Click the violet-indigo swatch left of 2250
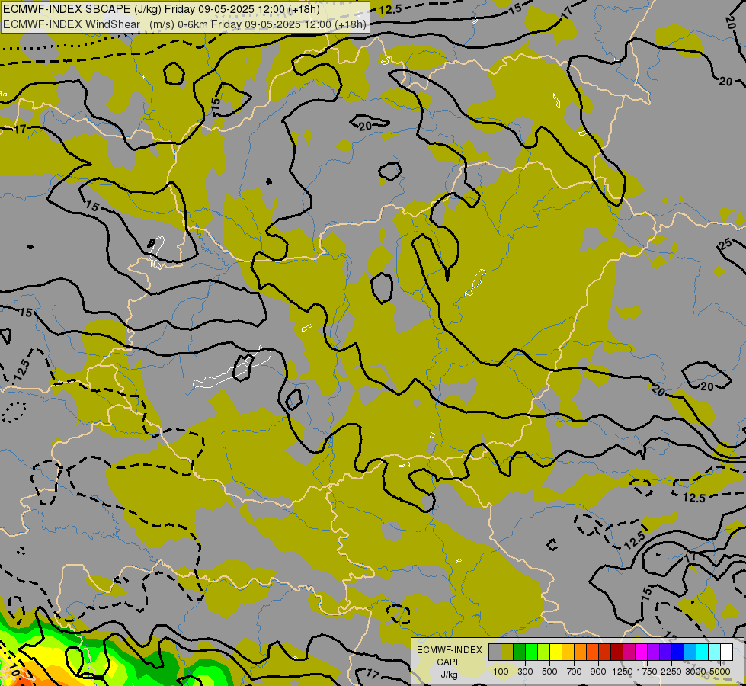Viewport: 746px width, 686px height. coord(665,652)
